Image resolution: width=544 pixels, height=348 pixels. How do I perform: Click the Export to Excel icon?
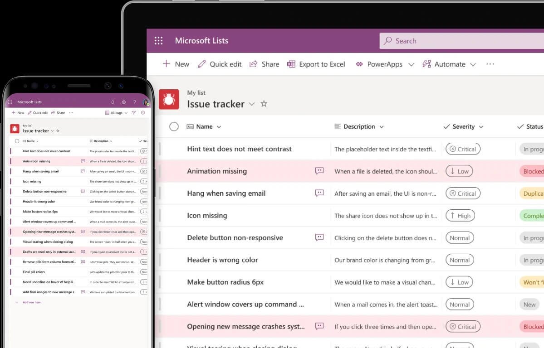click(291, 64)
